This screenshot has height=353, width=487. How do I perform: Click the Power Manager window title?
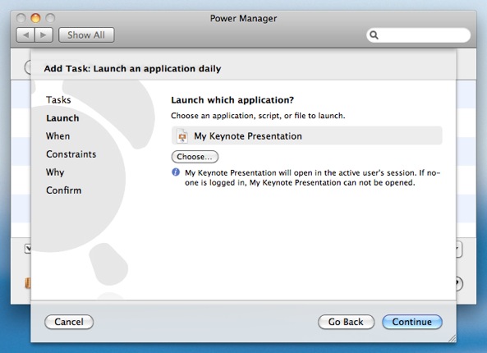pyautogui.click(x=243, y=18)
